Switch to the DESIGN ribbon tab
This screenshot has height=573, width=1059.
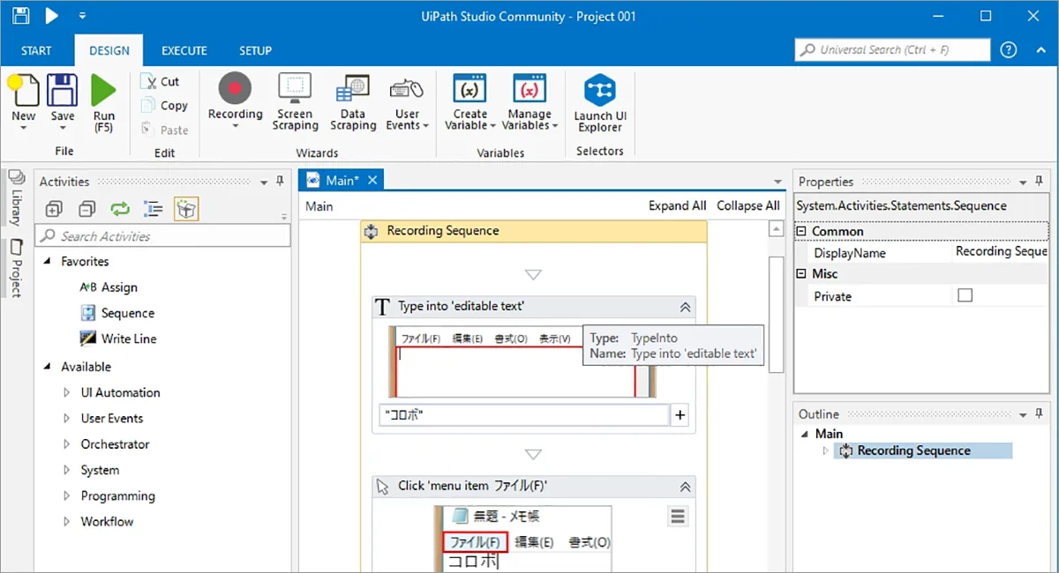109,50
